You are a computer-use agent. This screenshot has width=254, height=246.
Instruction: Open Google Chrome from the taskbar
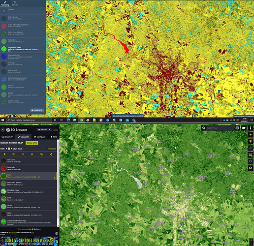click(81, 120)
